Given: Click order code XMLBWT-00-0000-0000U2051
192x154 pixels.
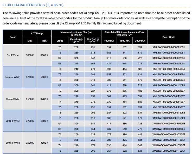Looking at the screenshot, I should [x=169, y=58].
